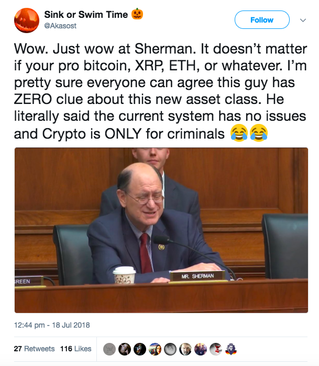Expand the tweet options chevron
The image size is (319, 366).
302,20
